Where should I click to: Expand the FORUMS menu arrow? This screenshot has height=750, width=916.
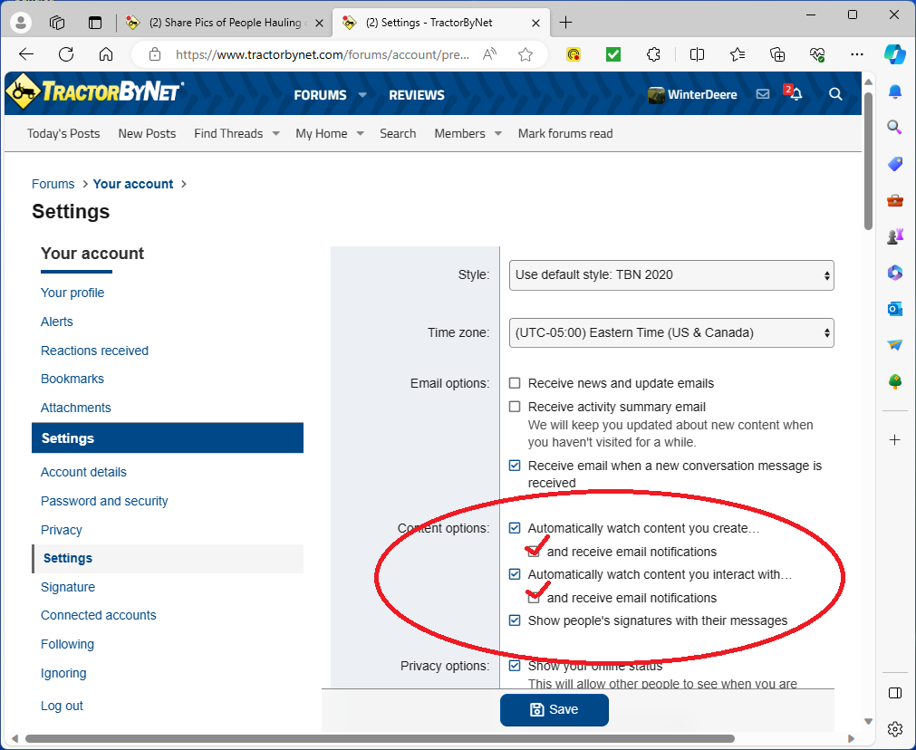pyautogui.click(x=362, y=94)
